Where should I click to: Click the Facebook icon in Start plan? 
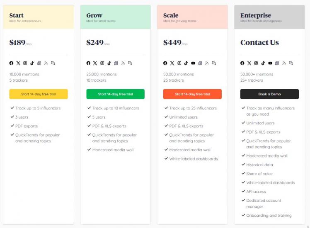coord(12,63)
